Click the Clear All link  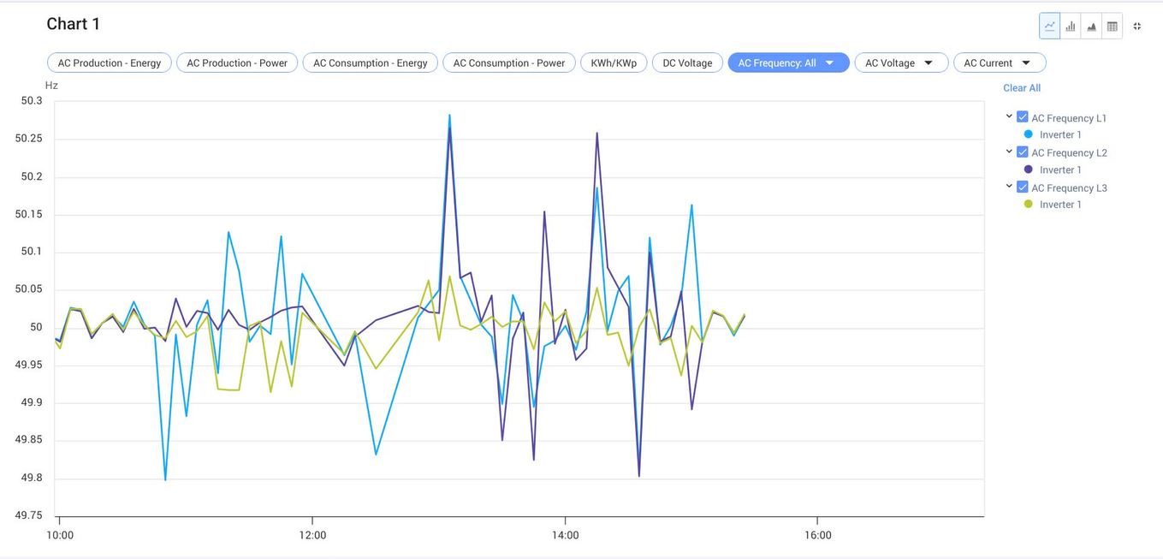pyautogui.click(x=1022, y=88)
